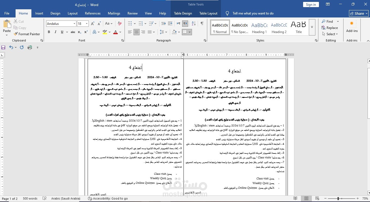370x202 pixels.
Task: Cut the selected text
Action: (19, 21)
